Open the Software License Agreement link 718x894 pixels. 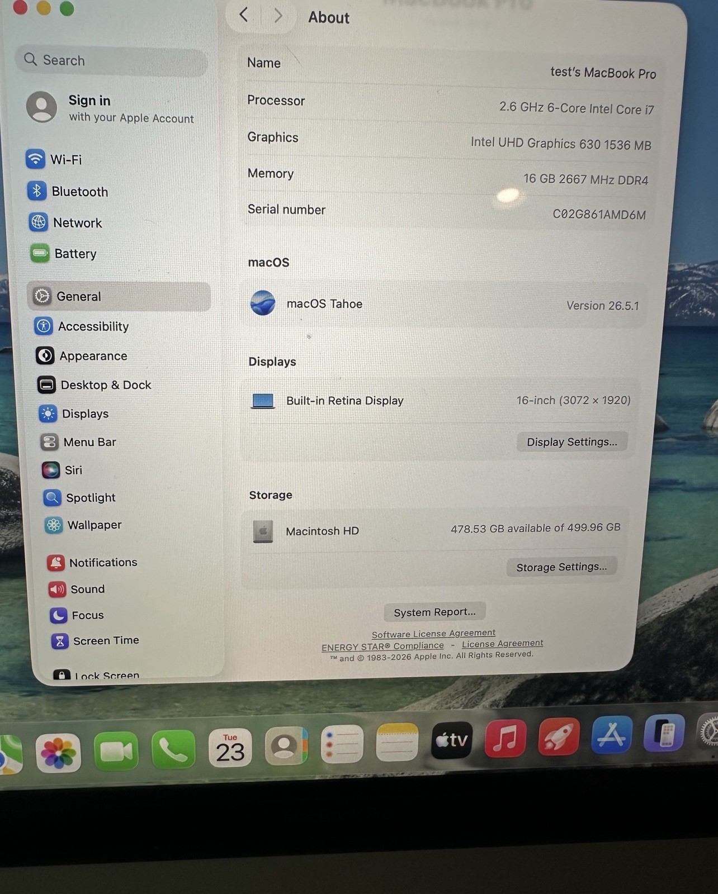pos(433,634)
